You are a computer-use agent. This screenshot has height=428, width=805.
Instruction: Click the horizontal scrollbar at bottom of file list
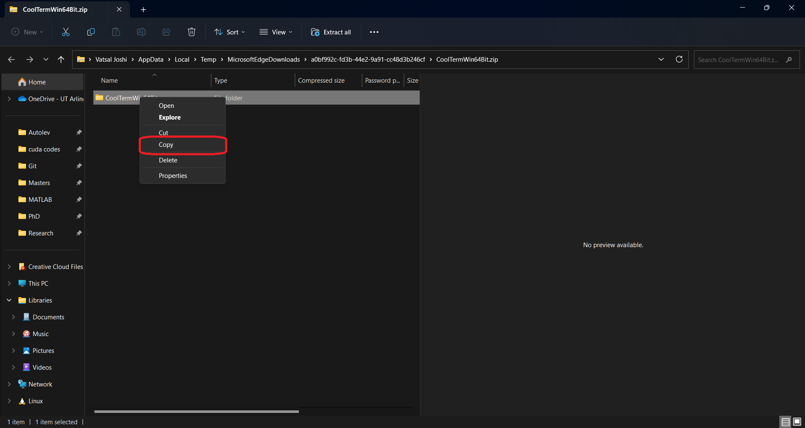click(196, 412)
